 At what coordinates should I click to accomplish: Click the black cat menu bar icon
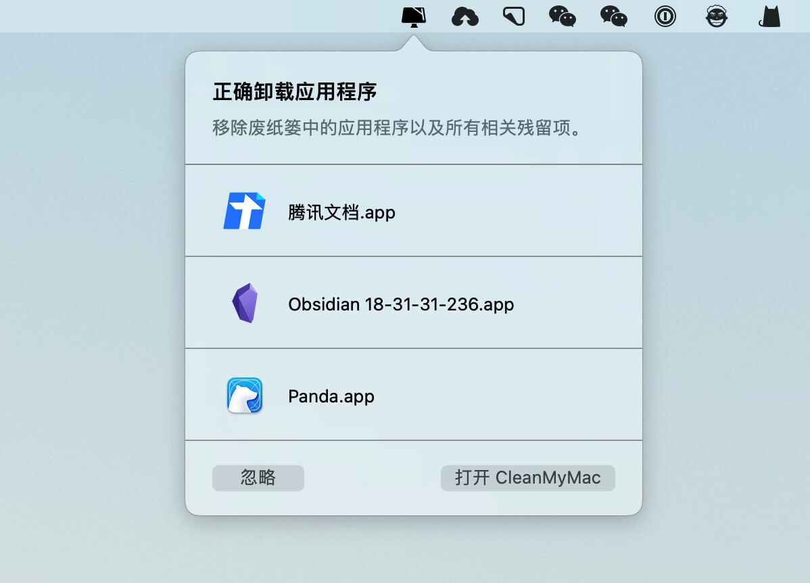pos(769,16)
